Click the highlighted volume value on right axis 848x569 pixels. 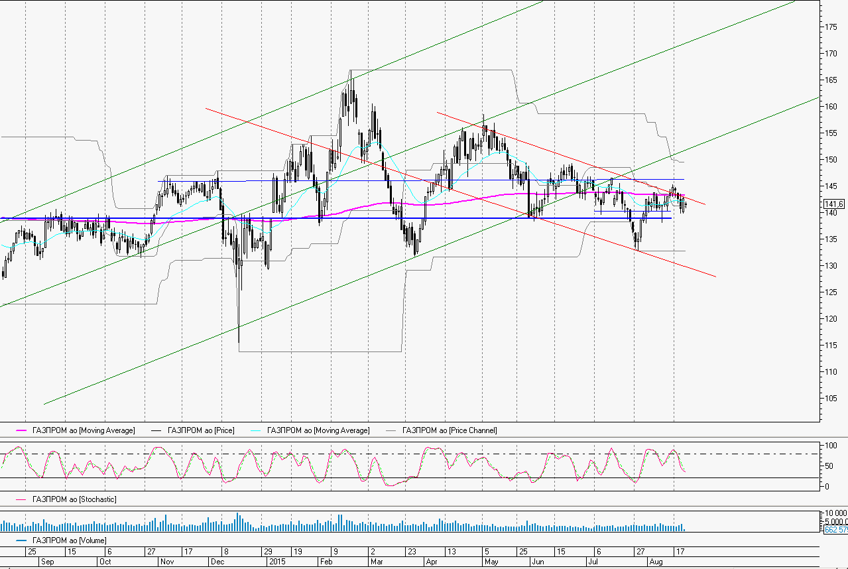(x=835, y=530)
